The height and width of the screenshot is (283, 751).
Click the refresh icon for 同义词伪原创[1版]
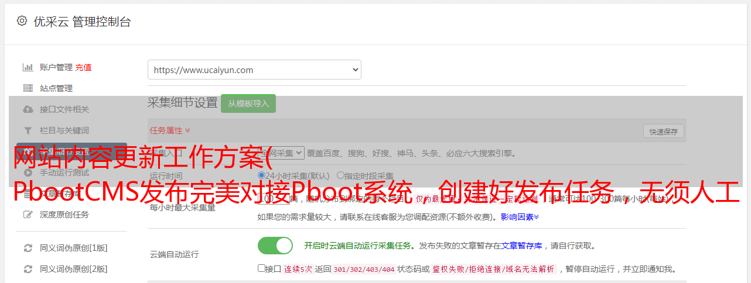(28, 248)
